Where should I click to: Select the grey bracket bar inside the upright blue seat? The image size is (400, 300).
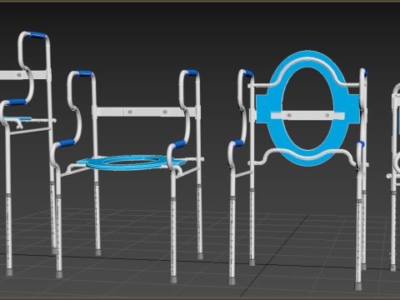(x=307, y=116)
